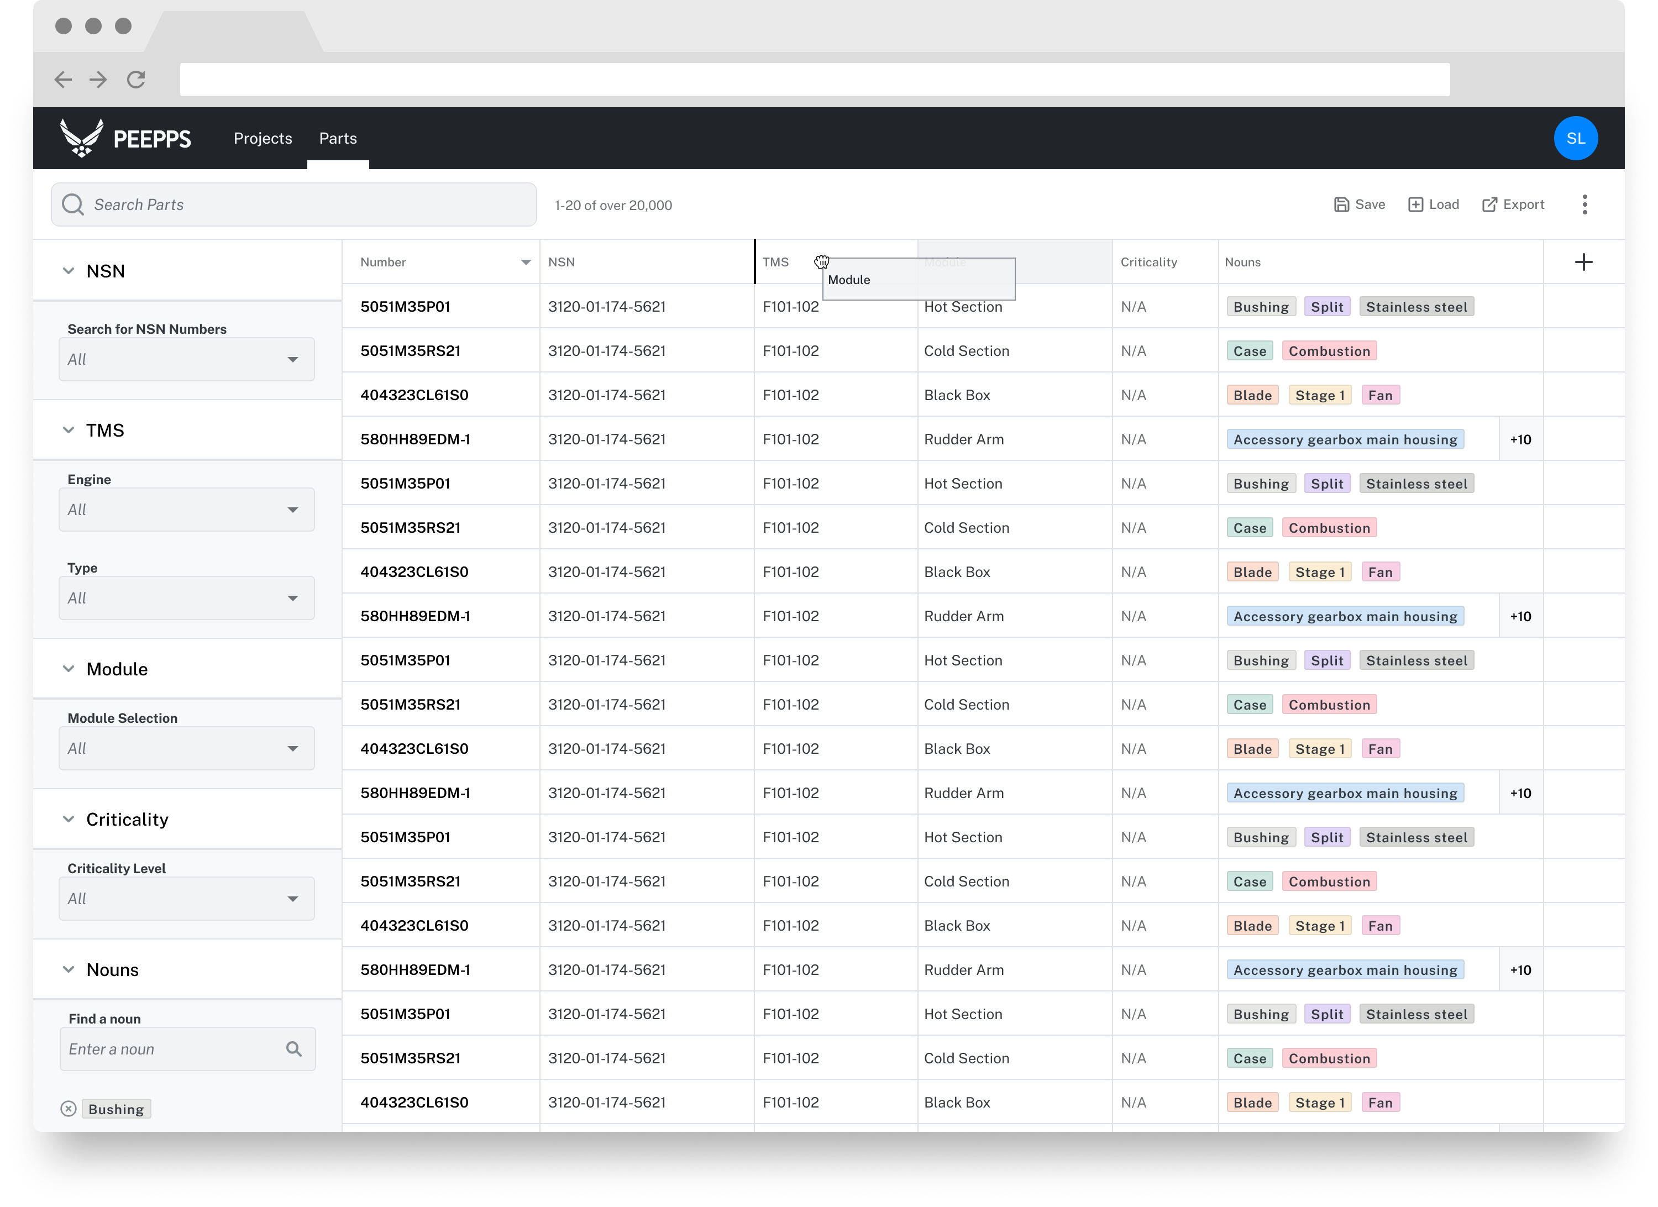Image resolution: width=1658 pixels, height=1207 pixels.
Task: Open the Engine dropdown
Action: pyautogui.click(x=186, y=510)
